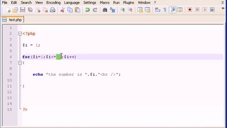227x128 pixels.
Task: Select the test.php tab
Action: coord(13,20)
